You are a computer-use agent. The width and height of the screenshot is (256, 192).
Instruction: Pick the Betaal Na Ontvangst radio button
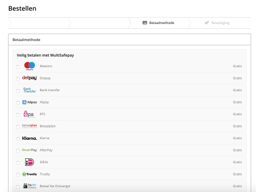[18, 187]
